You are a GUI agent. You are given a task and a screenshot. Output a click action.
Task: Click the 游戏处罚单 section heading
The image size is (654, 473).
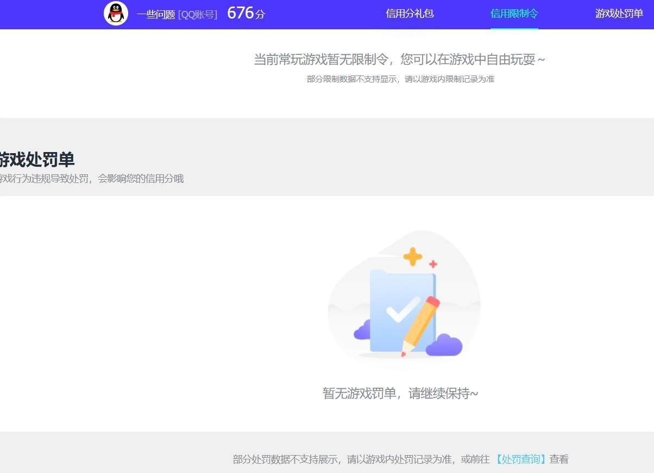pos(37,160)
